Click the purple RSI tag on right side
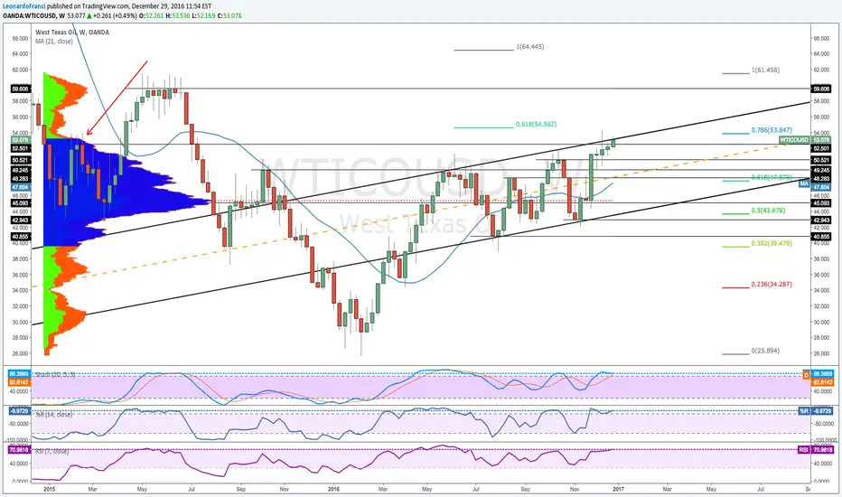 (804, 450)
